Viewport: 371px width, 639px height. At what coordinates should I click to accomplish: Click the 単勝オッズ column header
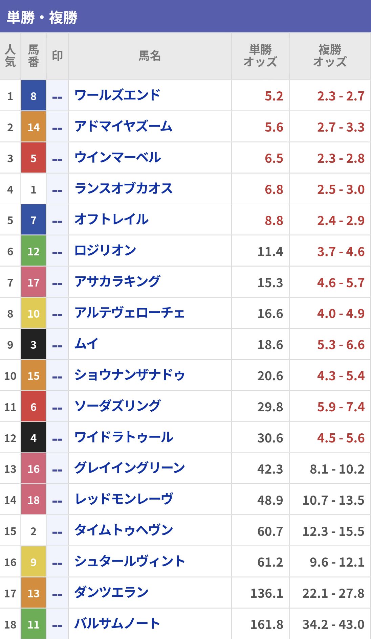click(x=260, y=56)
